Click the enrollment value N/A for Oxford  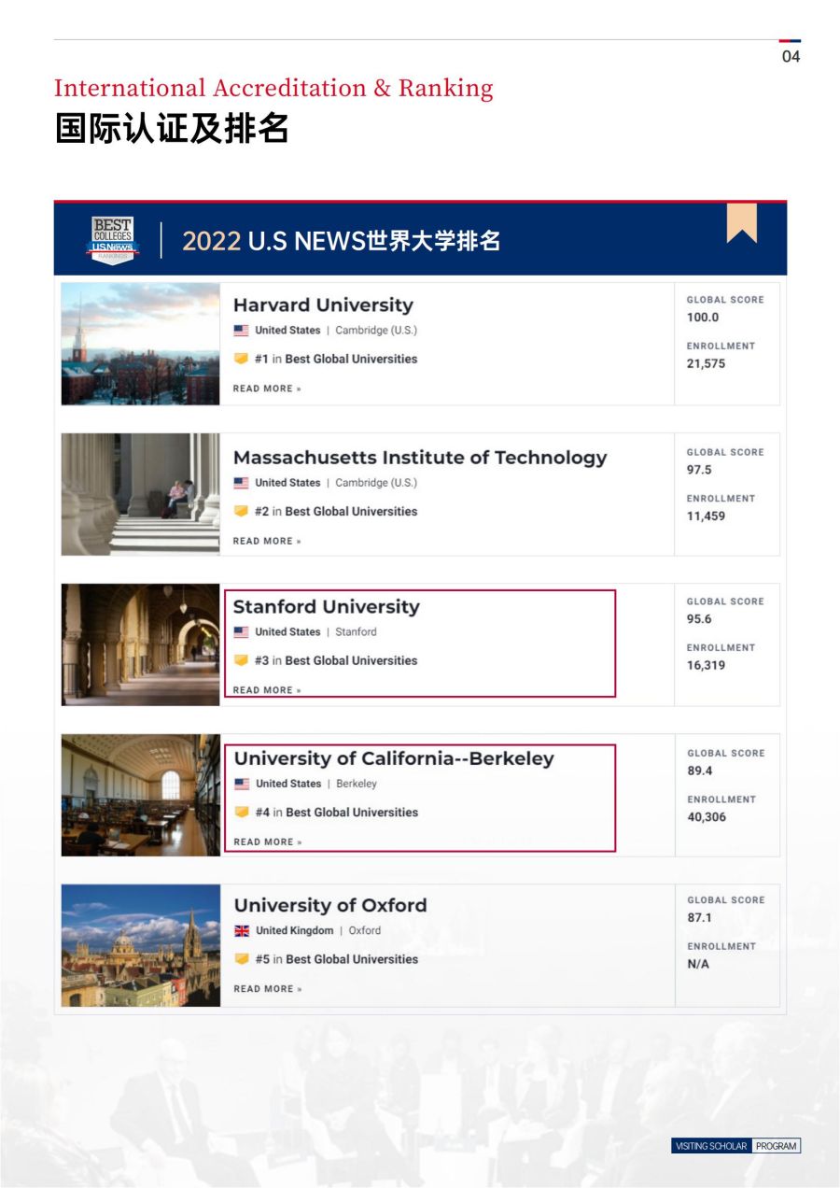(698, 964)
